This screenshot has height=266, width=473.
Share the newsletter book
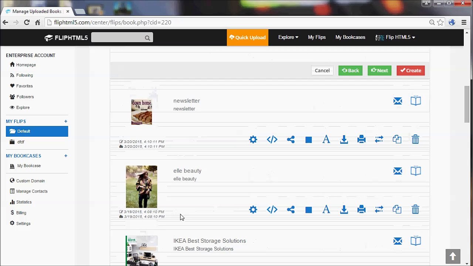(x=291, y=139)
